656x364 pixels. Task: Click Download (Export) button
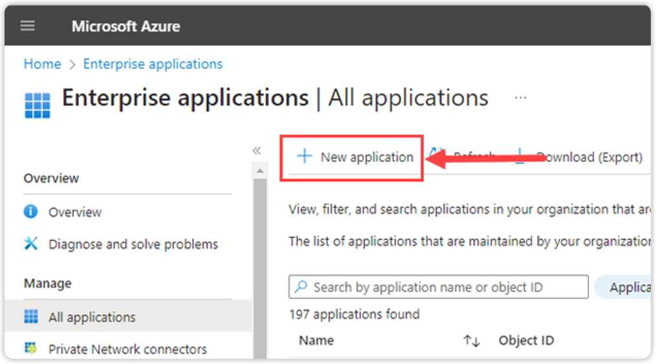pos(580,157)
